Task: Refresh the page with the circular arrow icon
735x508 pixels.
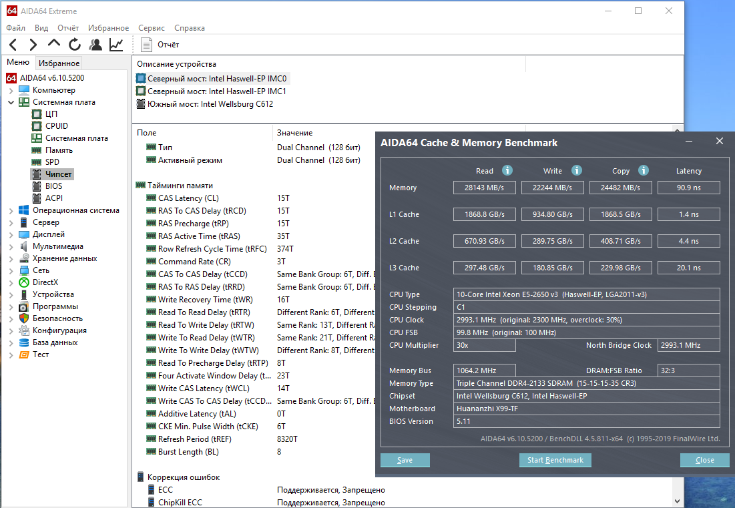Action: [x=75, y=45]
